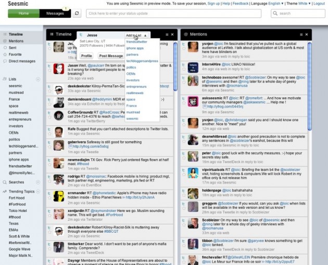328x265 pixels.
Task: Reply to vipvirtualsols mention arrow icon
Action: tap(183, 170)
